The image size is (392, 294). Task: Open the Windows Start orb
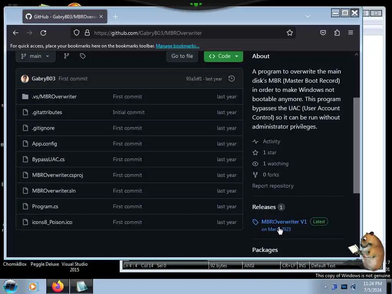pos(10,286)
